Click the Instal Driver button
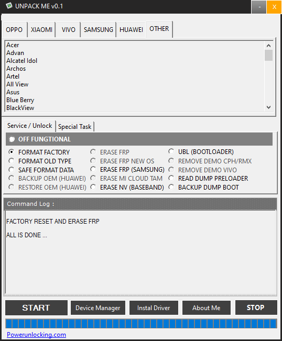The width and height of the screenshot is (282, 341). (154, 307)
